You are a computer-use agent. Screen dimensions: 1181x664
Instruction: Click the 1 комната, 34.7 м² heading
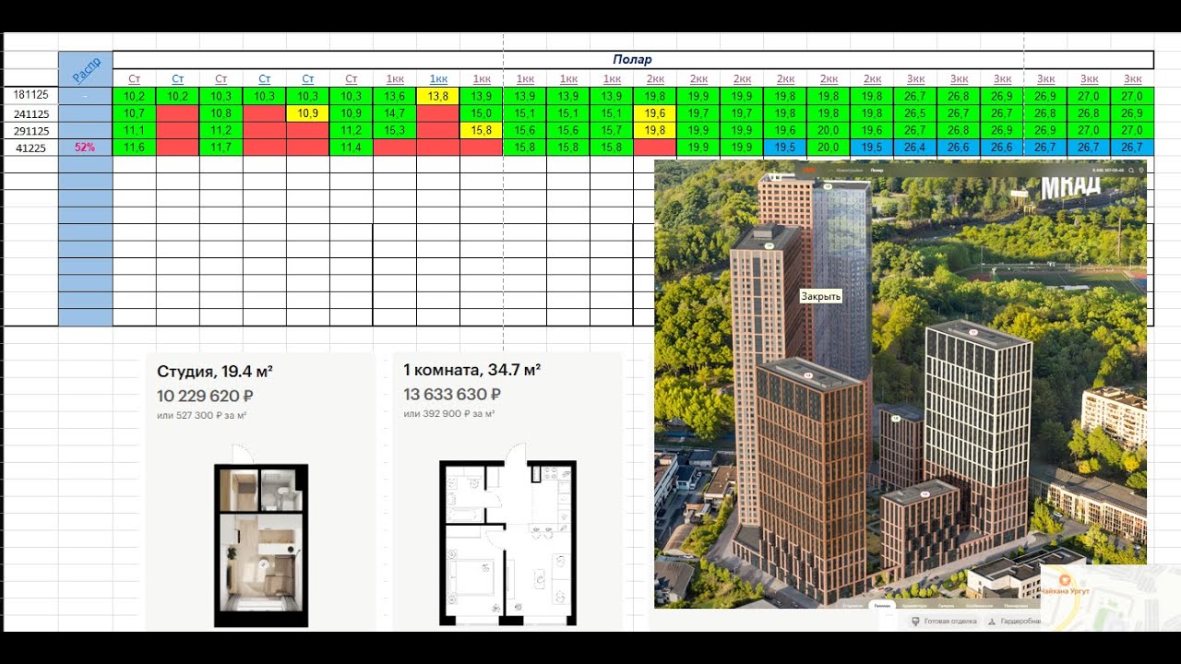472,370
